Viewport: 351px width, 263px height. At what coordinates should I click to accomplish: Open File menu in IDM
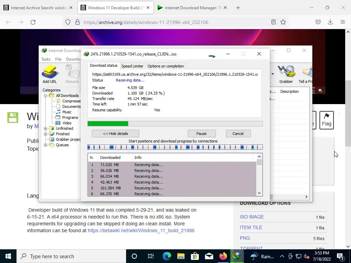(x=58, y=59)
